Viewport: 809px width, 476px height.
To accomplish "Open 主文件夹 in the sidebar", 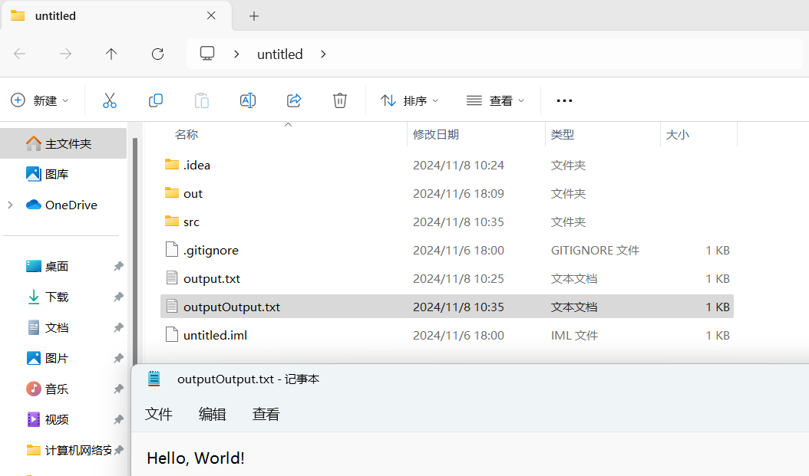I will pyautogui.click(x=64, y=144).
